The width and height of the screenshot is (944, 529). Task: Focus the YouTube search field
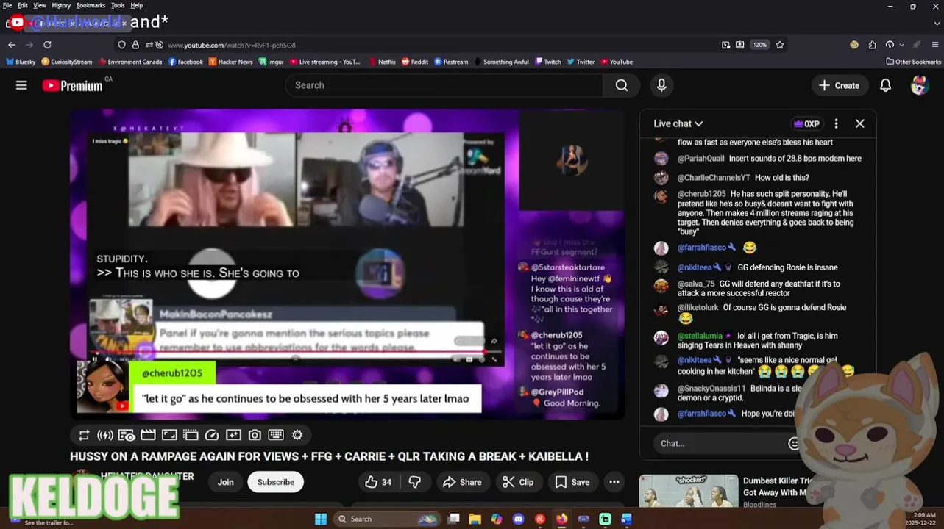point(444,85)
